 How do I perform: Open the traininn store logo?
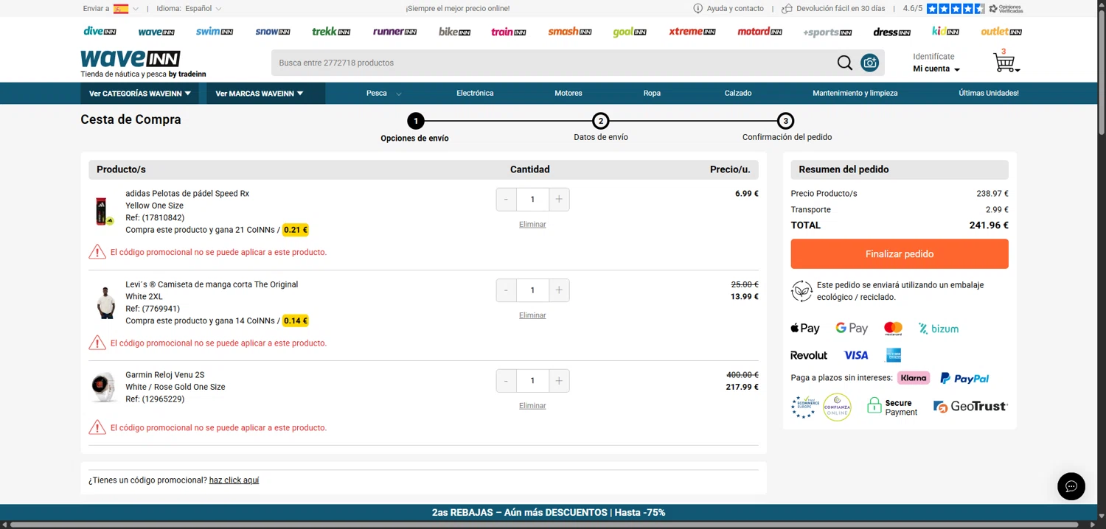(x=509, y=32)
